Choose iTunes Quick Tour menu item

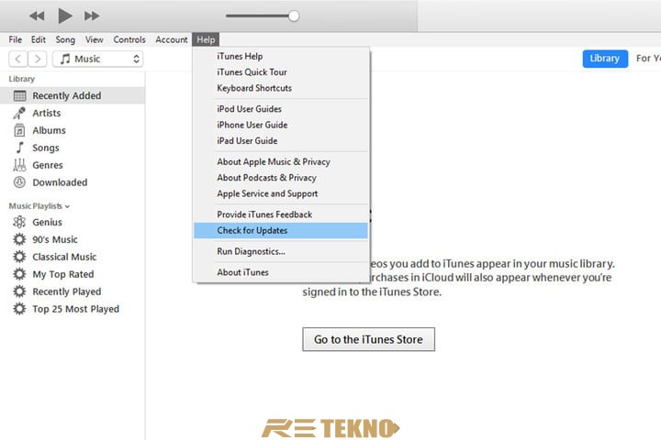pyautogui.click(x=281, y=72)
